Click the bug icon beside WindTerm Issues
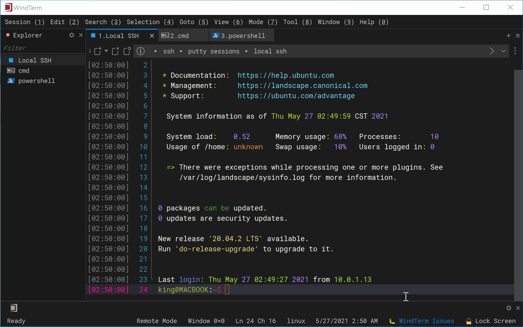523x327 pixels. 392,321
